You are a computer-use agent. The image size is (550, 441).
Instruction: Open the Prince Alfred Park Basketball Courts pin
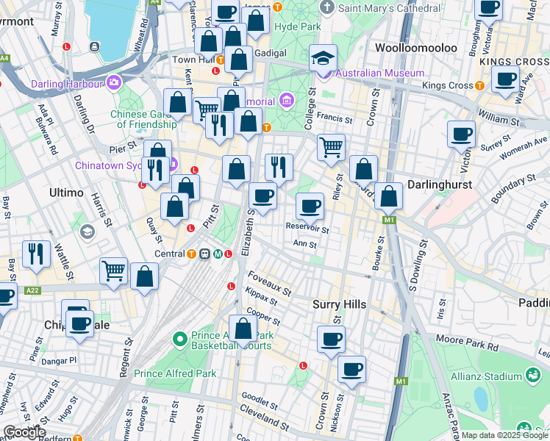click(180, 340)
